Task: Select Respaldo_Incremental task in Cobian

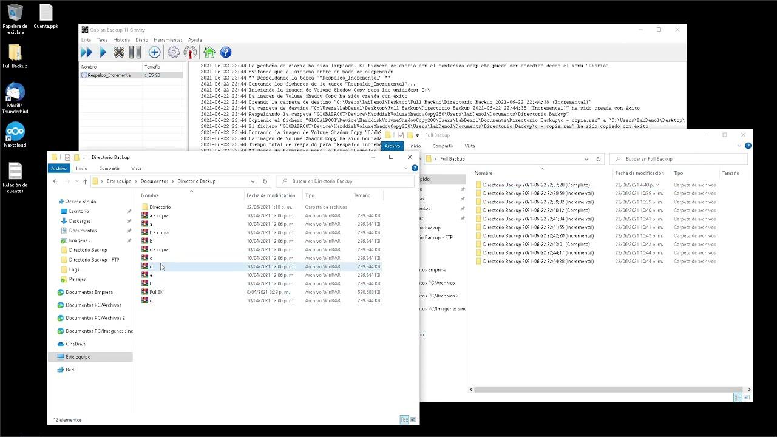Action: click(131, 75)
